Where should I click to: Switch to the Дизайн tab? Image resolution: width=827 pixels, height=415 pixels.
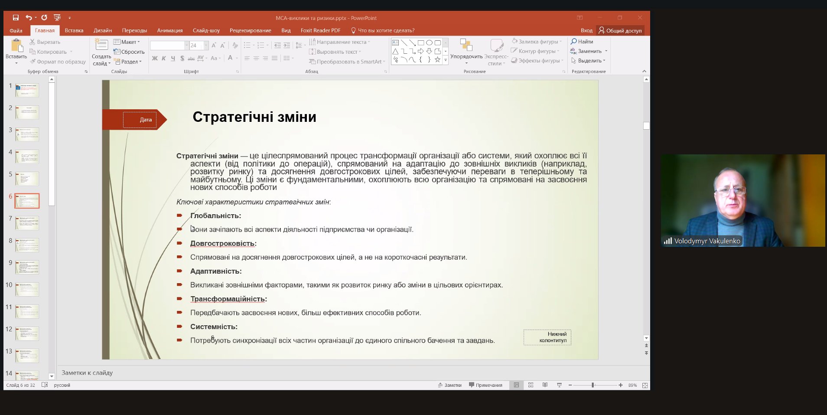pyautogui.click(x=103, y=30)
